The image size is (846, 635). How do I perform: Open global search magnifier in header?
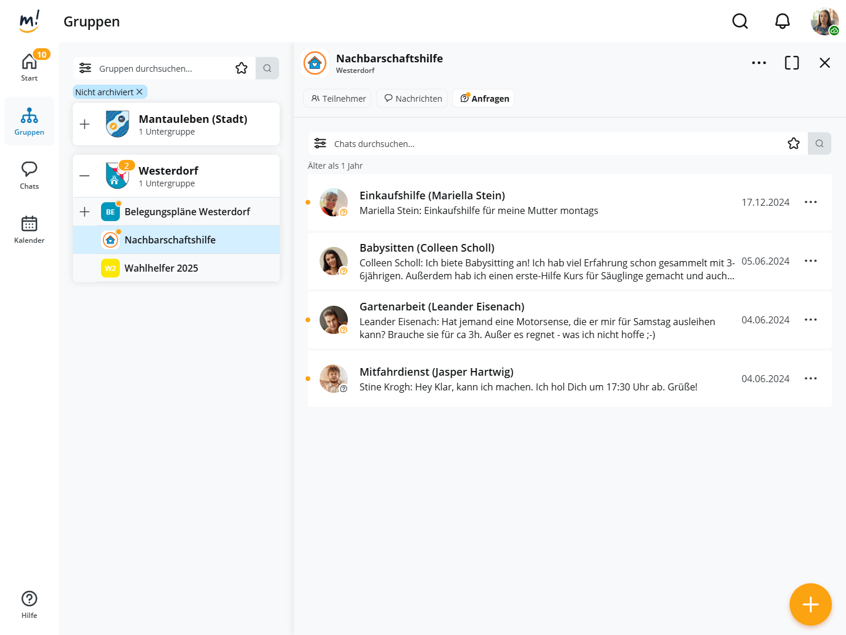point(740,22)
